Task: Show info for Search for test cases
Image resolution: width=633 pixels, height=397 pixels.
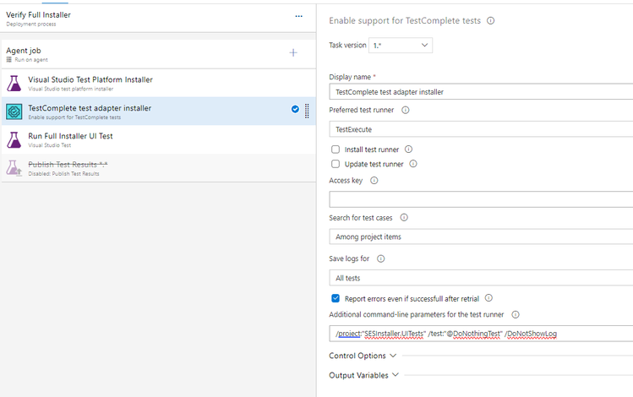Action: pyautogui.click(x=404, y=218)
